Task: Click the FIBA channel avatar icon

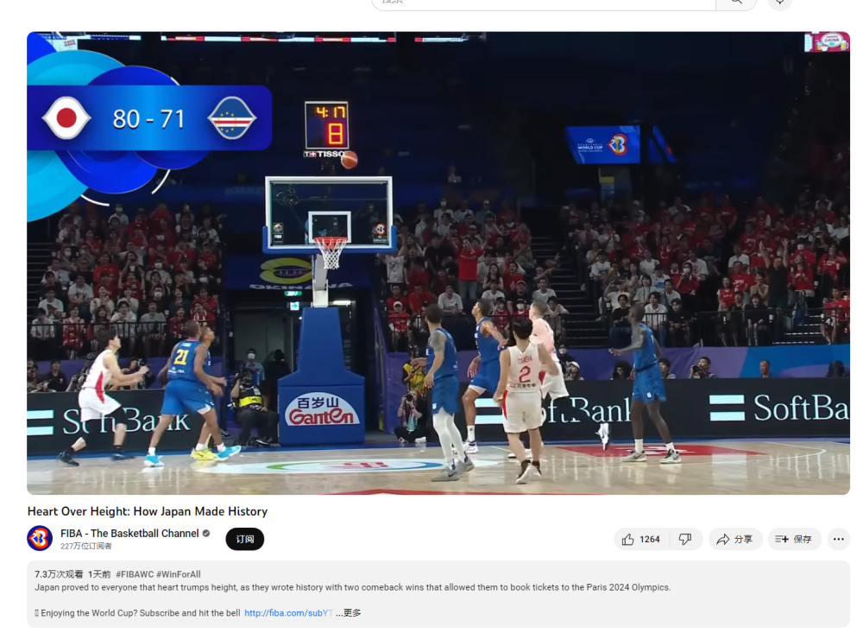Action: pos(40,539)
